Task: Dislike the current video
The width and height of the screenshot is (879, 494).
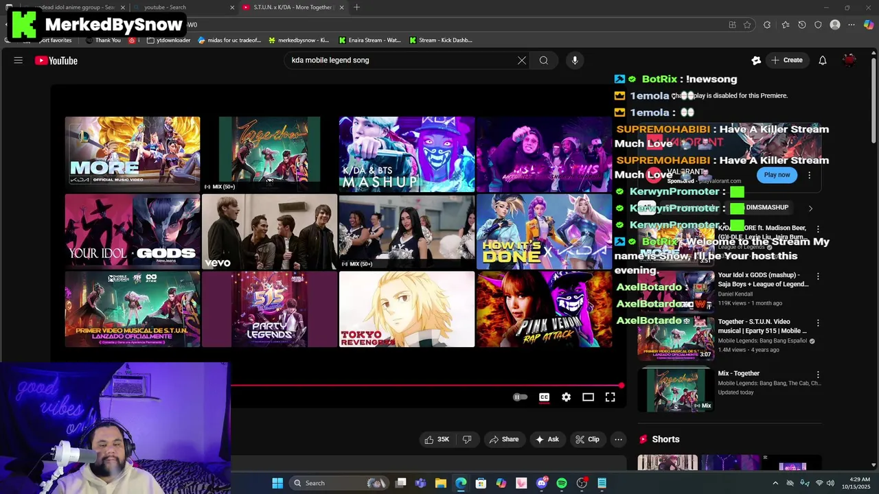Action: pos(467,439)
